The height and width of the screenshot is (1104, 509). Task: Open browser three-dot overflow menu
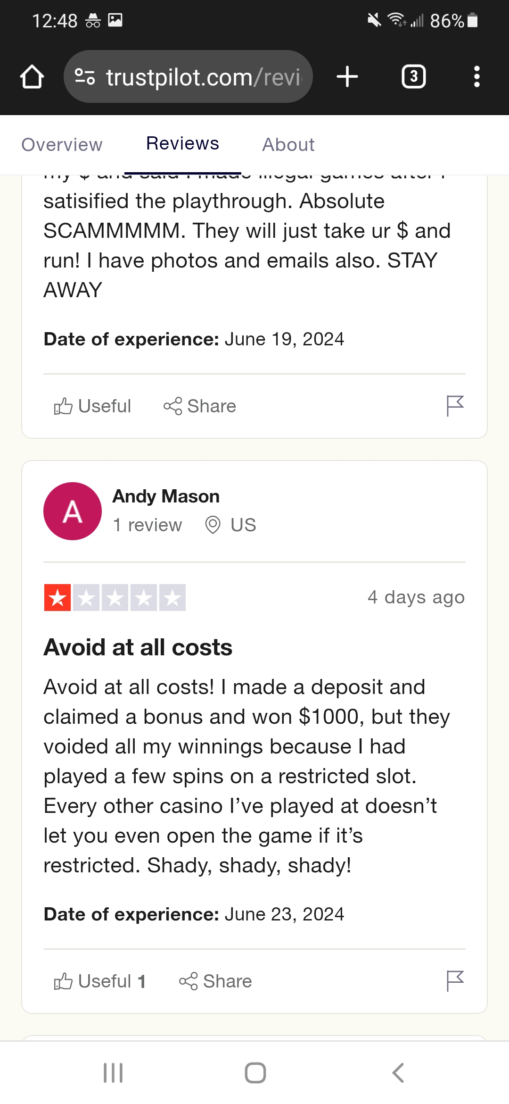point(477,76)
